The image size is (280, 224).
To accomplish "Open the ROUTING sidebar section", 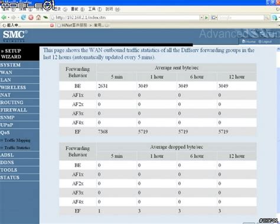I will pyautogui.click(x=19, y=102).
